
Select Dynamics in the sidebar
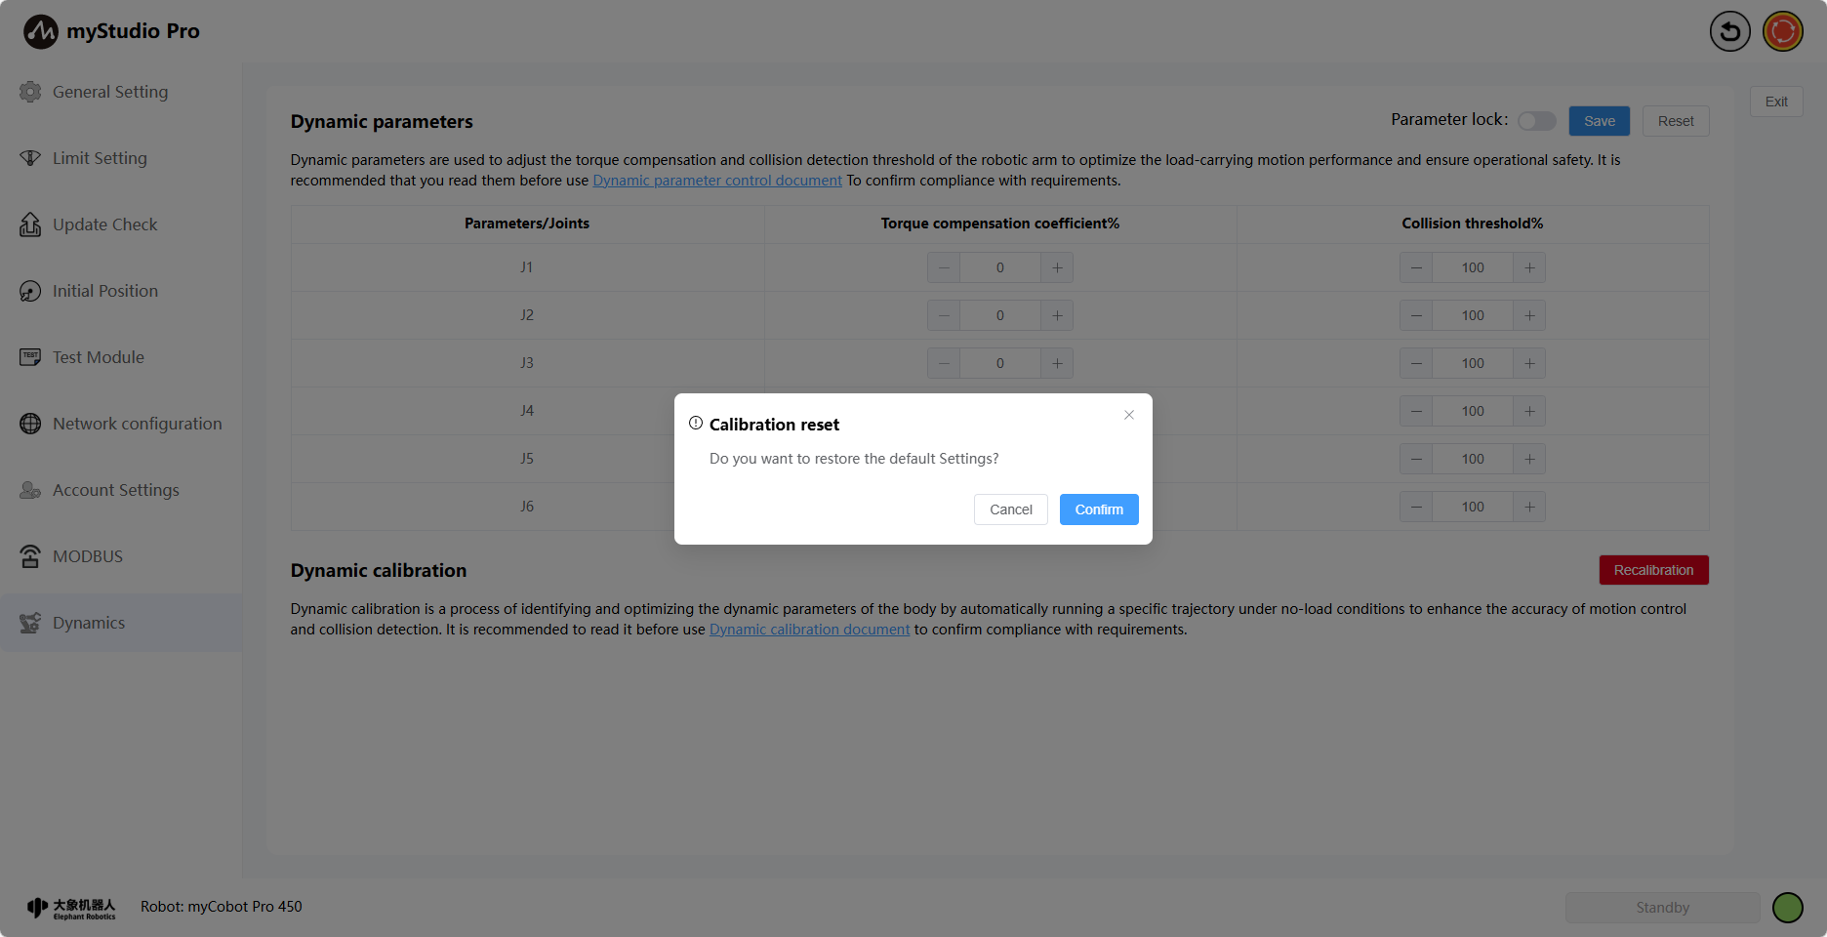(89, 623)
